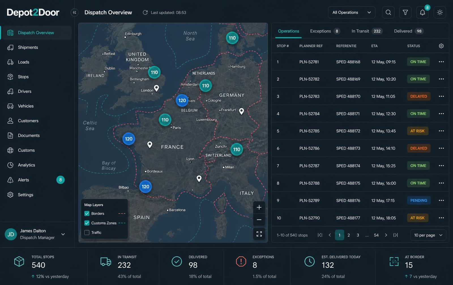Jump to first page of stops
Viewport: 453px width, 285px height.
pyautogui.click(x=320, y=235)
